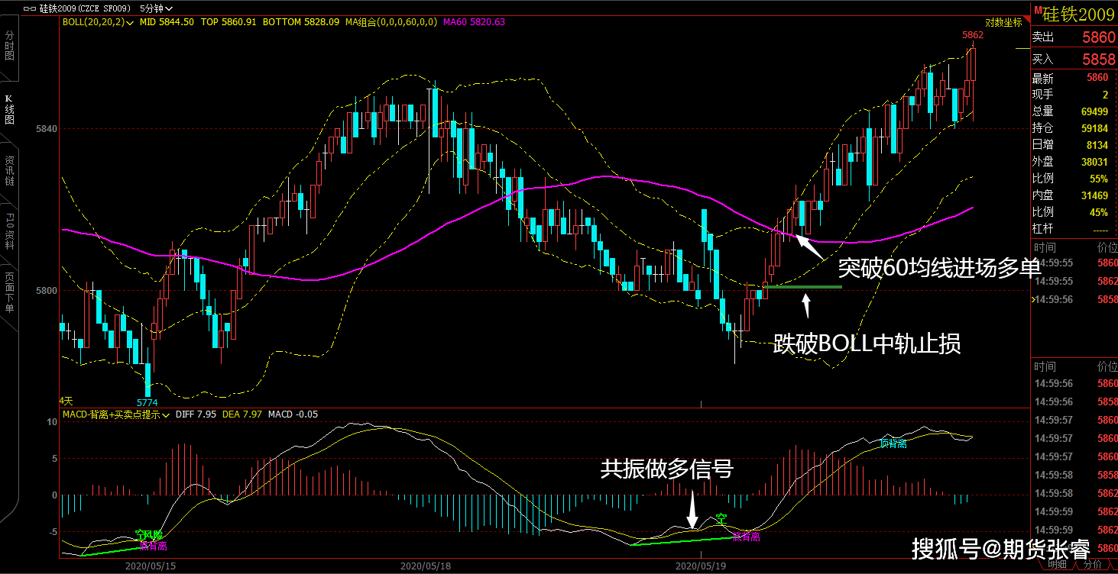
Task: Open the 页面下单 side tab
Action: tap(9, 292)
